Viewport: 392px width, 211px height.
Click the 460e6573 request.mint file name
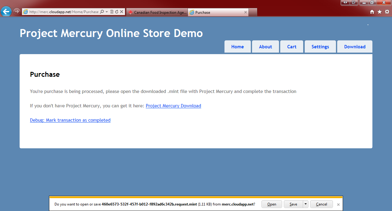tap(149, 204)
